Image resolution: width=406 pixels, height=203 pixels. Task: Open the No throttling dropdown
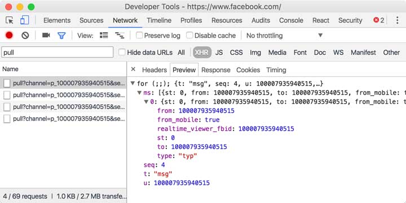[x=285, y=36]
